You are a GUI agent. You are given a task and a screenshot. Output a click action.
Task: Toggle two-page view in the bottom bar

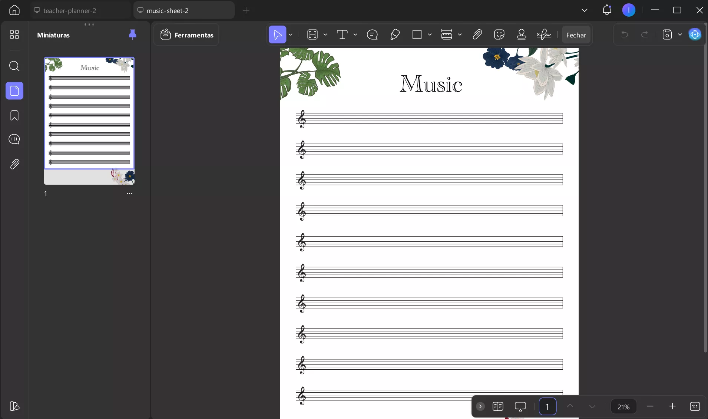click(x=498, y=406)
